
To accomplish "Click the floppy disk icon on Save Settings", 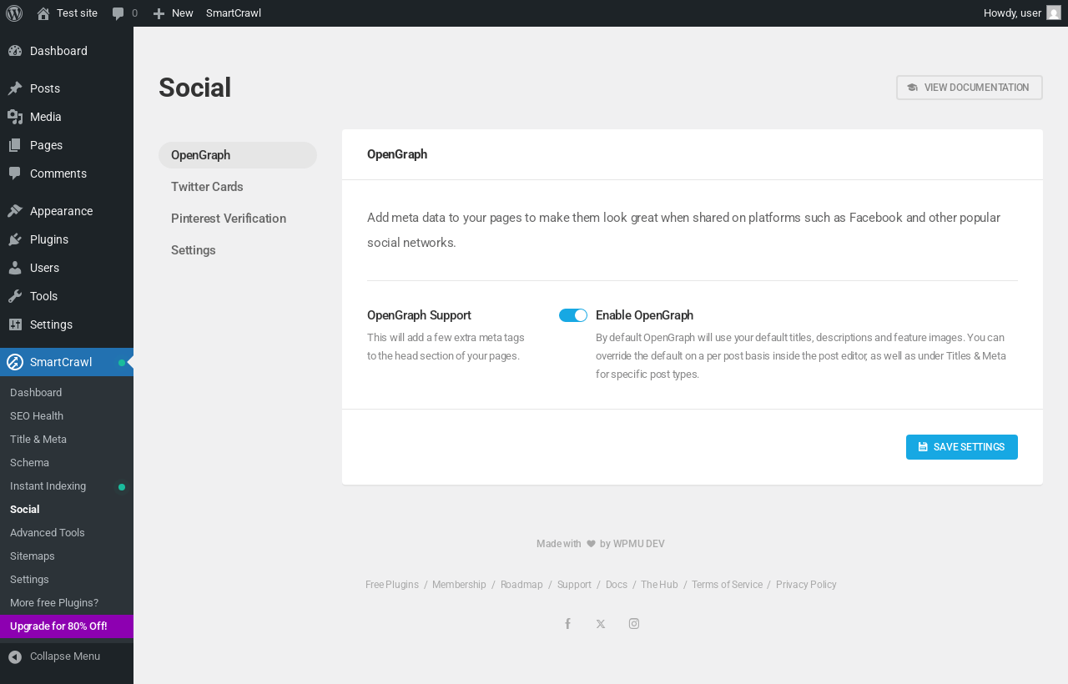I will click(923, 447).
